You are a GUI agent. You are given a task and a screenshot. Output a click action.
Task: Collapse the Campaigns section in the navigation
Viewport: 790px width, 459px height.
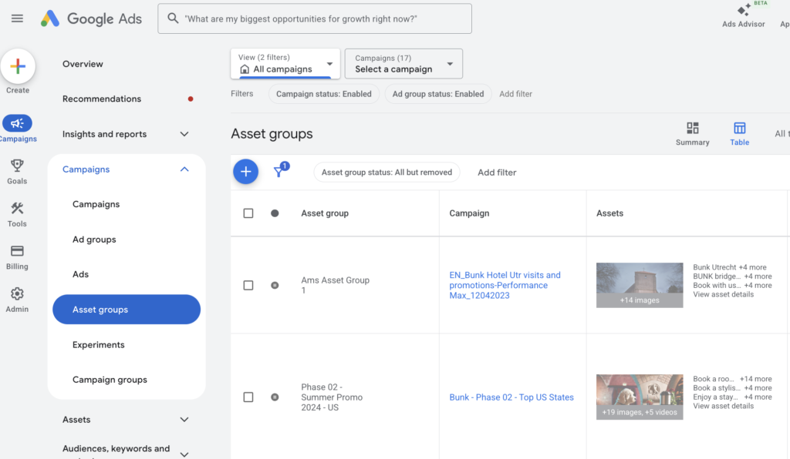[184, 169]
